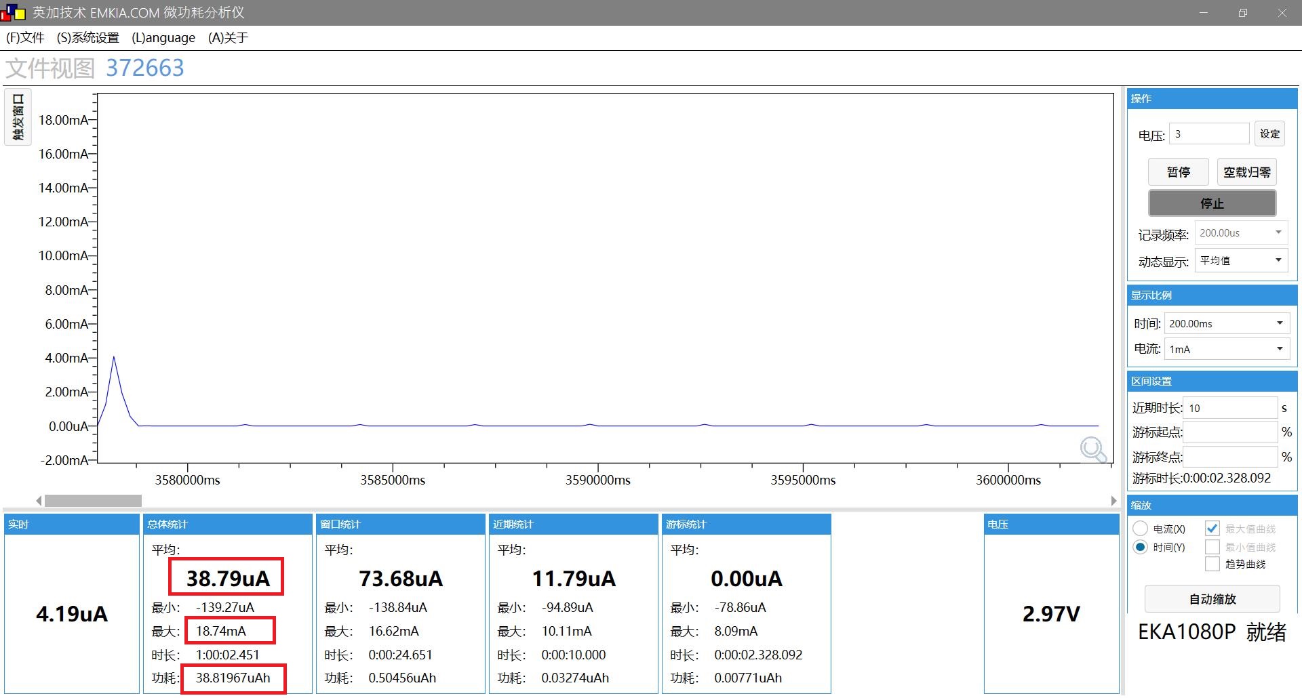Viewport: 1302px width, 698px height.
Task: Open the 触发窗口 side tab
Action: click(18, 117)
